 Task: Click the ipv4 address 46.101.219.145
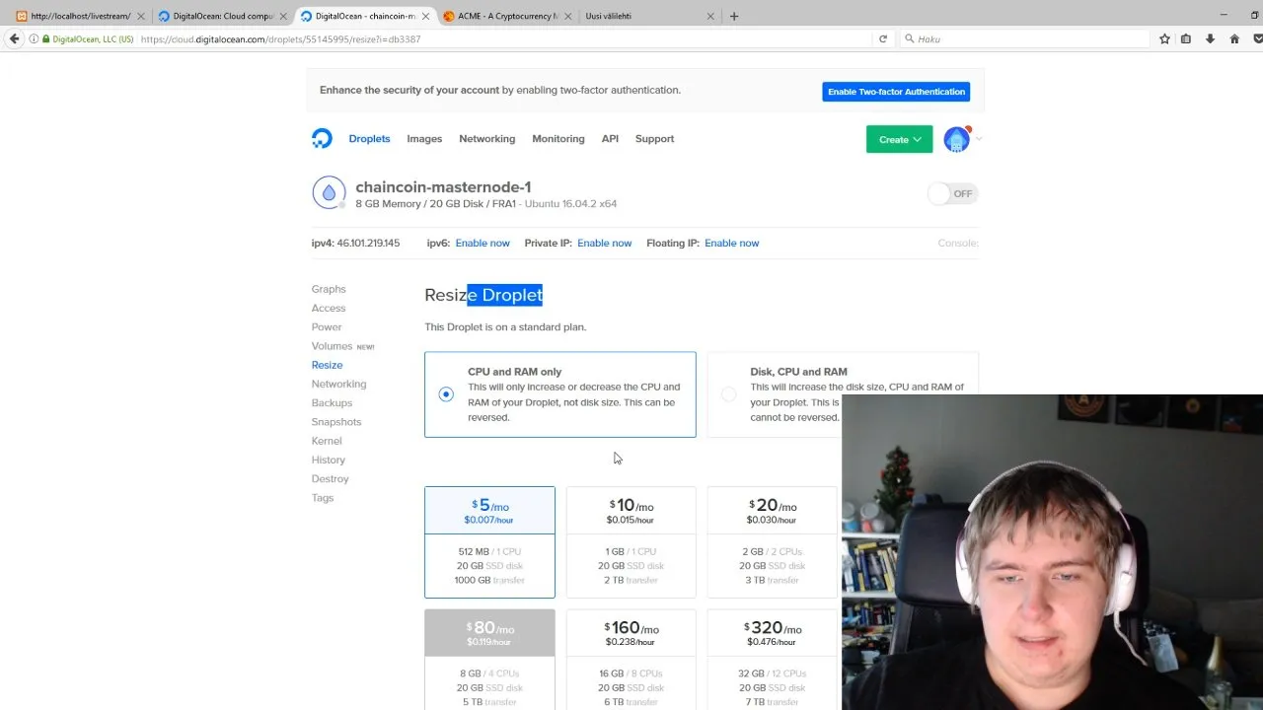pos(368,243)
